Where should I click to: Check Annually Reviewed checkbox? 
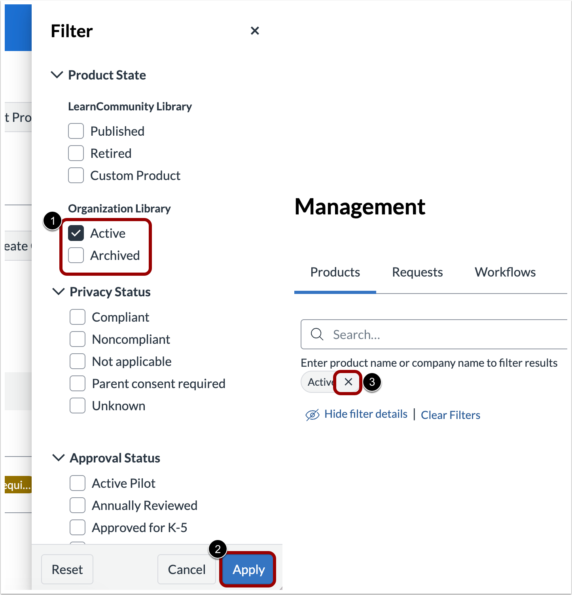coord(78,505)
